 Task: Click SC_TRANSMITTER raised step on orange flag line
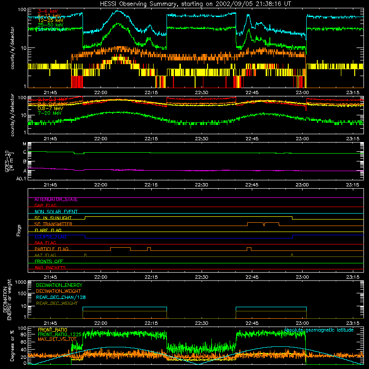(263, 224)
